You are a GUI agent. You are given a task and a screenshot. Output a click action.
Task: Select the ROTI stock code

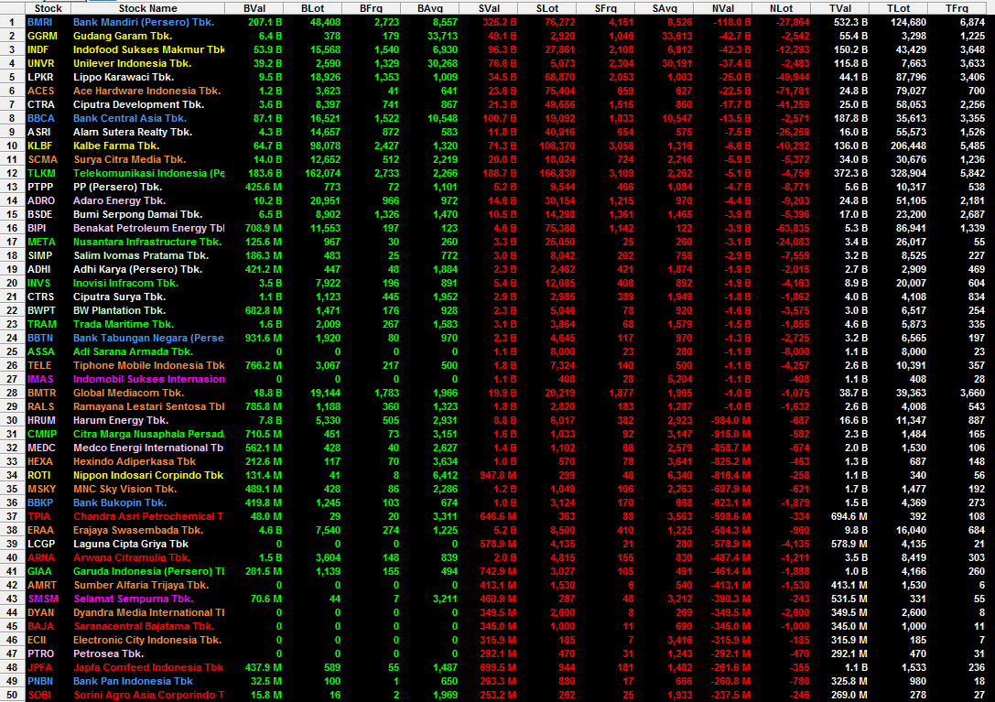[x=38, y=476]
